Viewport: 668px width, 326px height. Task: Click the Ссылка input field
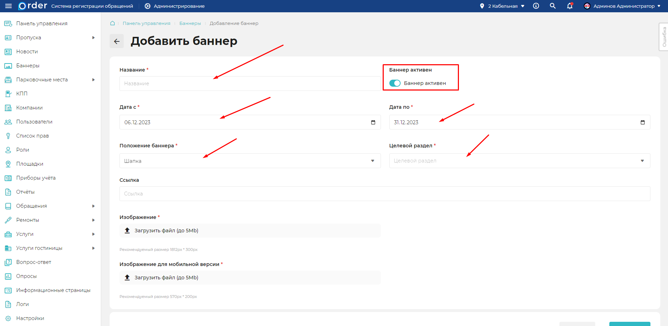pyautogui.click(x=384, y=194)
